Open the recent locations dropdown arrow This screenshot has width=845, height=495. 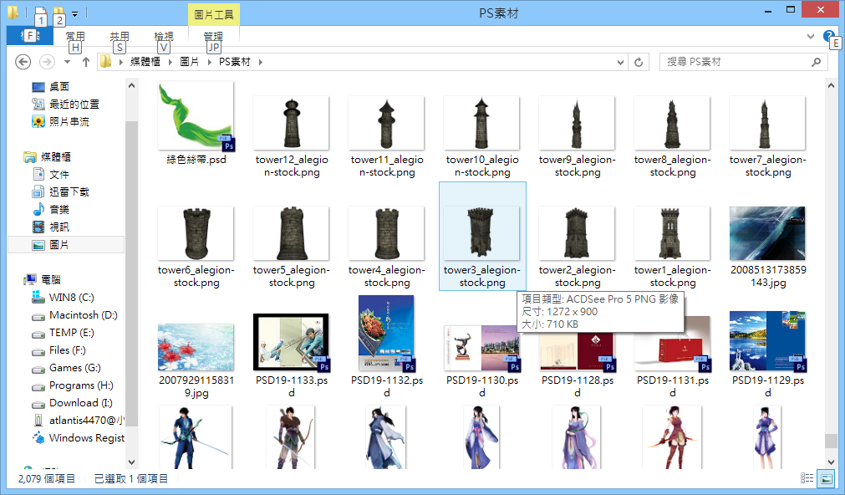(x=67, y=62)
